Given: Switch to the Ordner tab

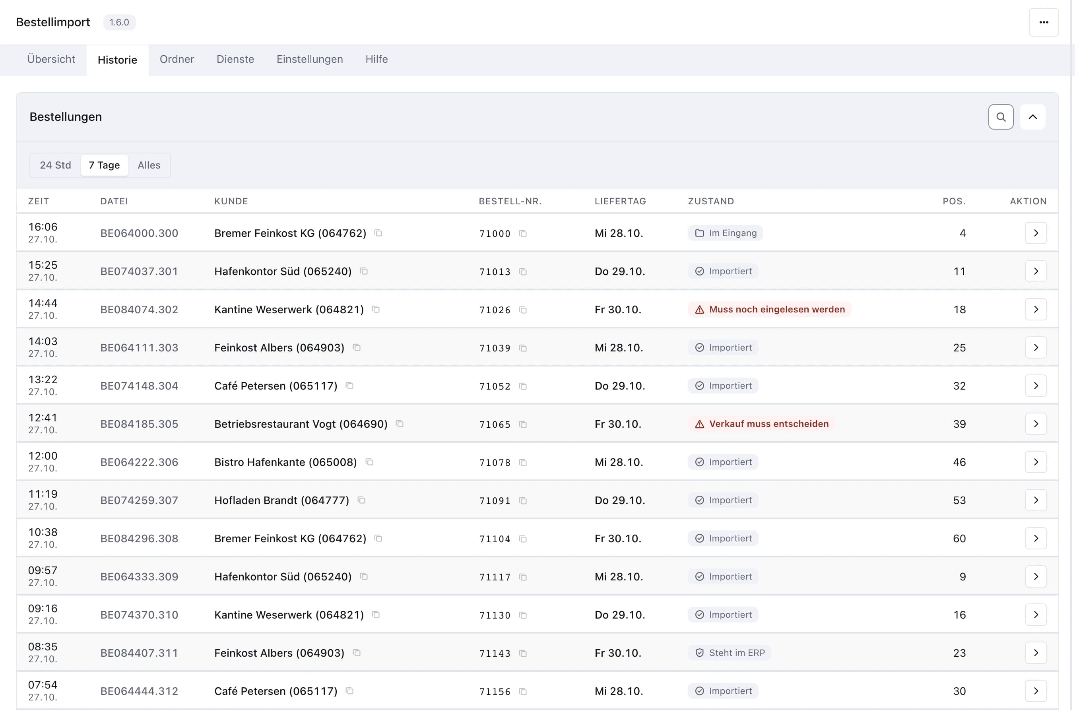Looking at the screenshot, I should pos(177,59).
